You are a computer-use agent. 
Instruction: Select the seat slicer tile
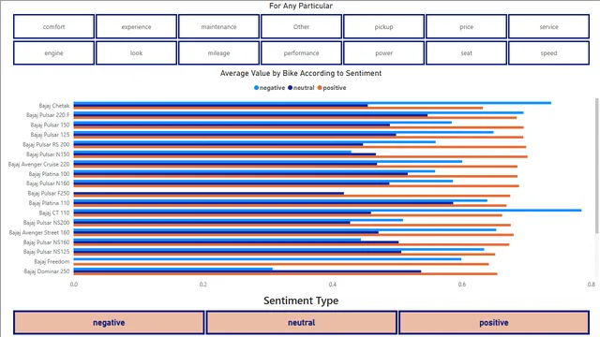pyautogui.click(x=467, y=53)
